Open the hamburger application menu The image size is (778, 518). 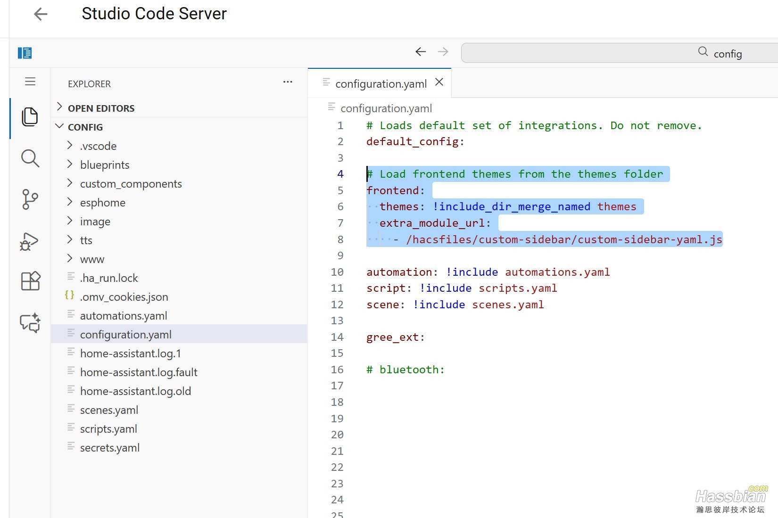click(x=30, y=82)
